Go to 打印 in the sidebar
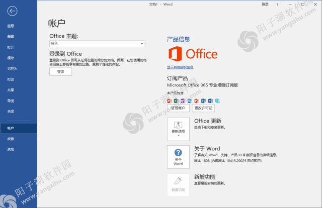Image resolution: width=322 pixels, height=208 pixels. coord(11,79)
